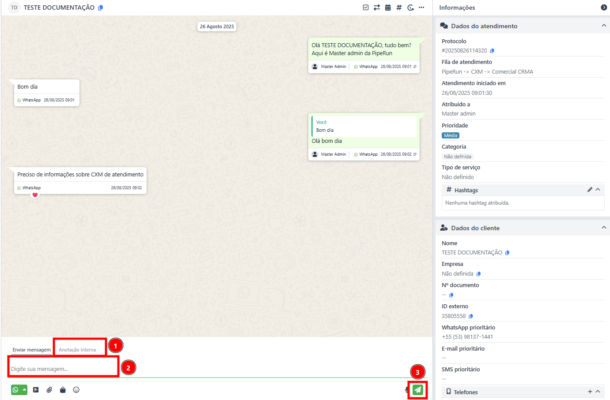This screenshot has height=400, width=610.
Task: Select the Enviar mensagem tab
Action: click(31, 350)
